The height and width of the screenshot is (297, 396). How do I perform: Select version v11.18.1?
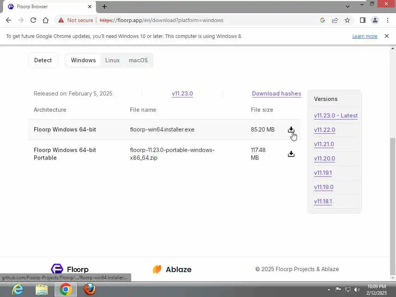pyautogui.click(x=323, y=201)
